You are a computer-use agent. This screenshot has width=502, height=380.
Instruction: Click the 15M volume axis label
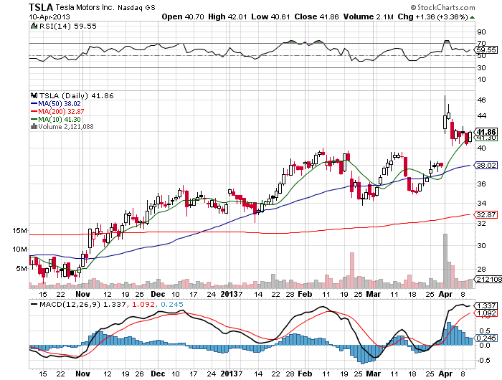point(20,230)
